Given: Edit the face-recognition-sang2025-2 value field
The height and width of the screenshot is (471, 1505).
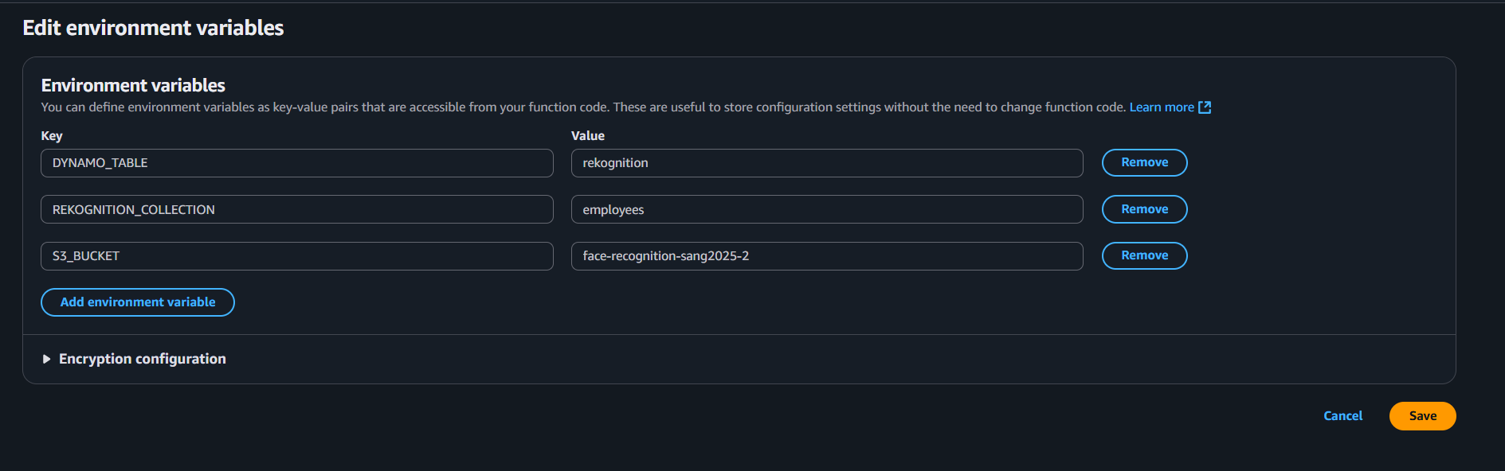Looking at the screenshot, I should [827, 256].
